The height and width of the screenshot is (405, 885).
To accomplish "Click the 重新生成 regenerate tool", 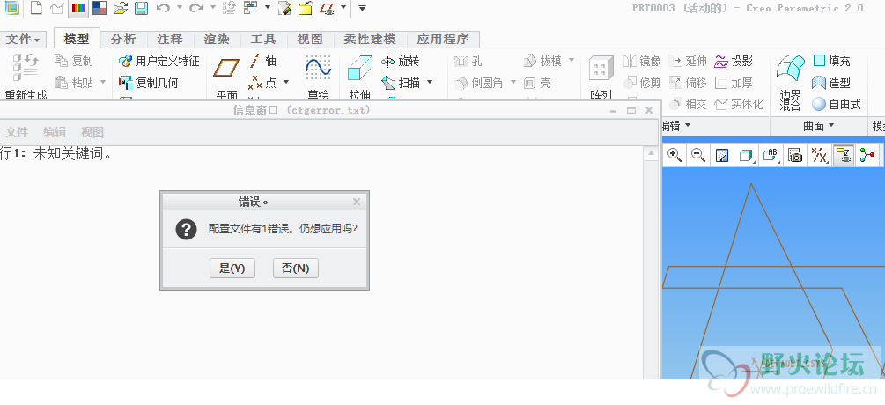I will pyautogui.click(x=26, y=76).
